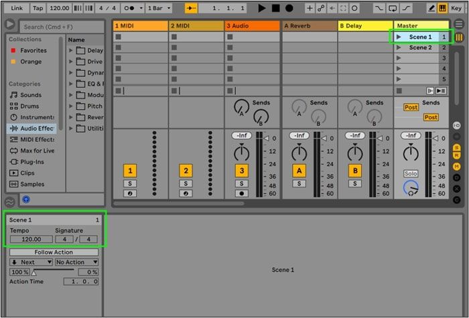469x318 pixels.
Task: Click the 3 Audio pan knob
Action: click(x=242, y=153)
